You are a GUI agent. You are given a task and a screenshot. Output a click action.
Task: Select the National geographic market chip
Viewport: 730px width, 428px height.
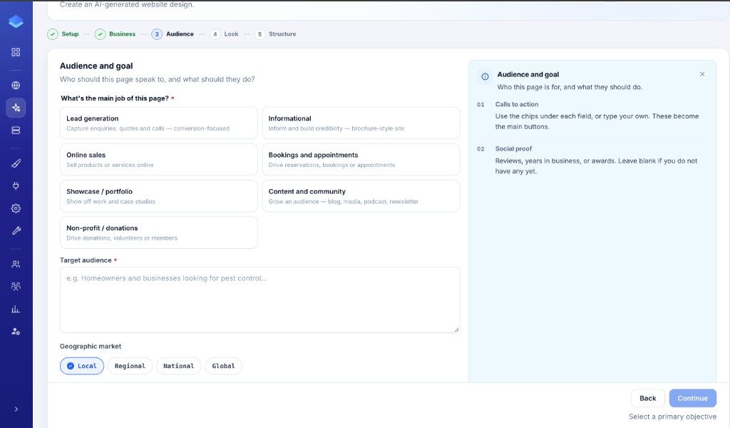coord(179,366)
